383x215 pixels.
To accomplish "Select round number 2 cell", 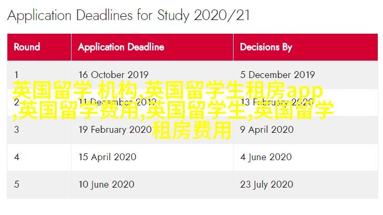I will click(17, 102).
